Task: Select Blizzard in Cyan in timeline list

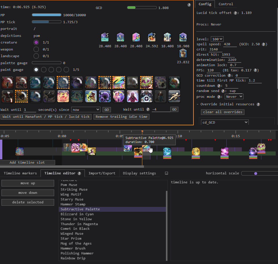Action: (x=77, y=214)
